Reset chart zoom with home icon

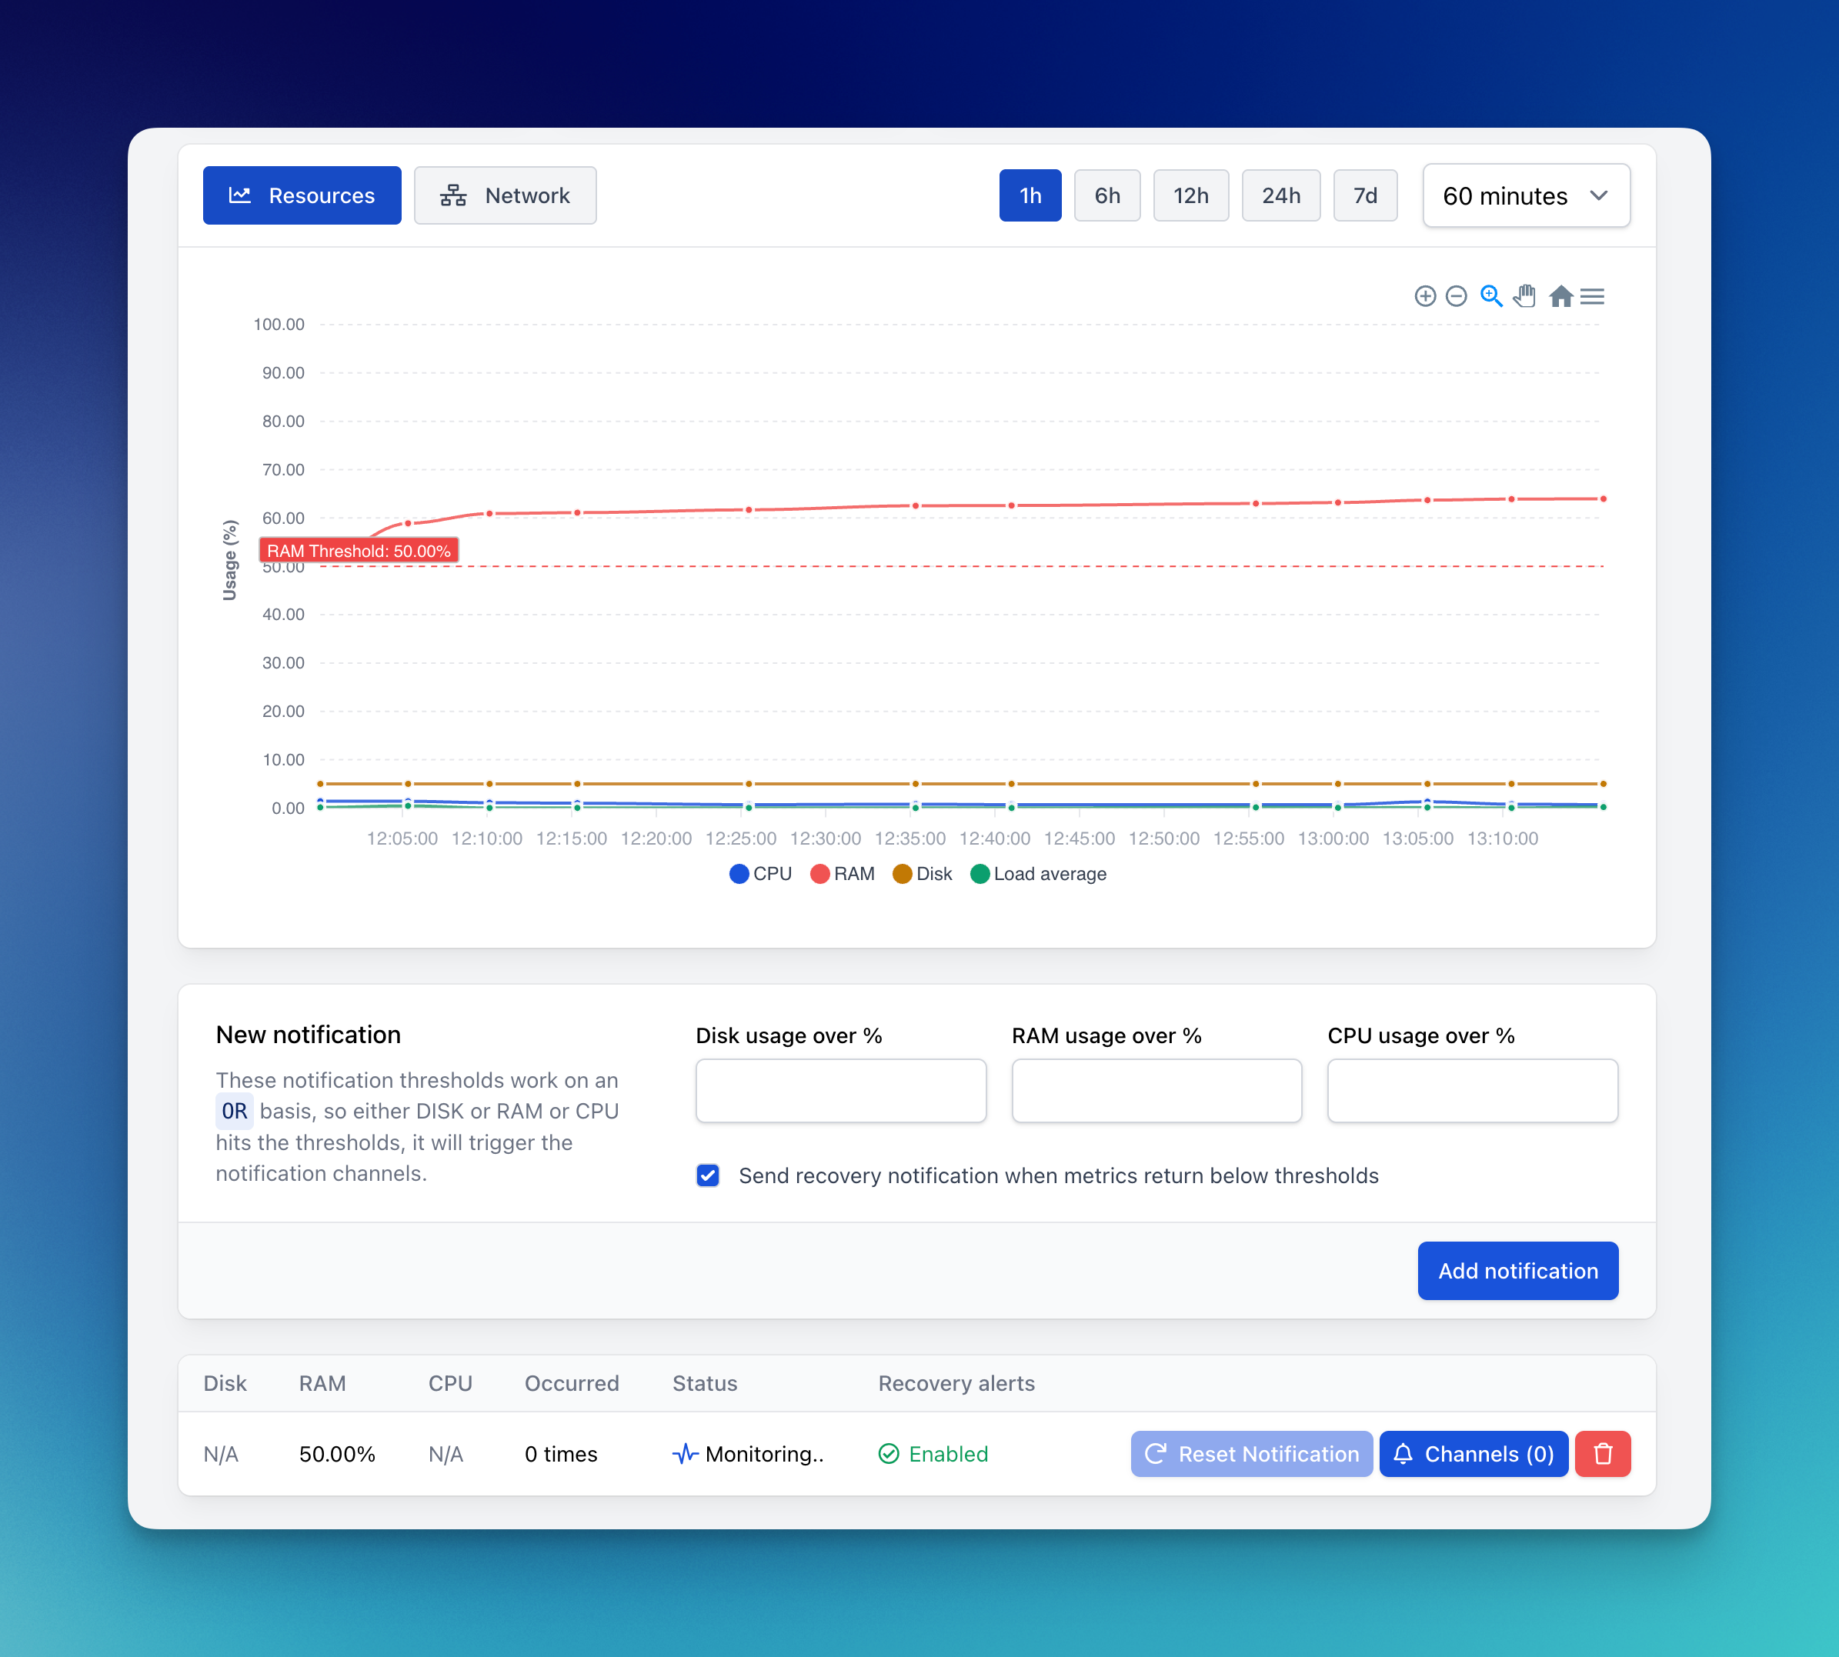[x=1560, y=296]
